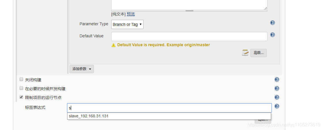This screenshot has width=323, height=130.
Task: Focus the 标签表达式 label expression input
Action: [169, 108]
